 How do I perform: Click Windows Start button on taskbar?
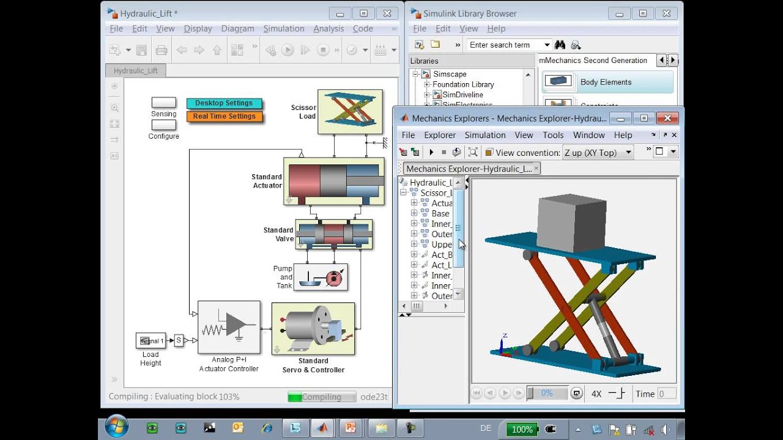[x=116, y=427]
